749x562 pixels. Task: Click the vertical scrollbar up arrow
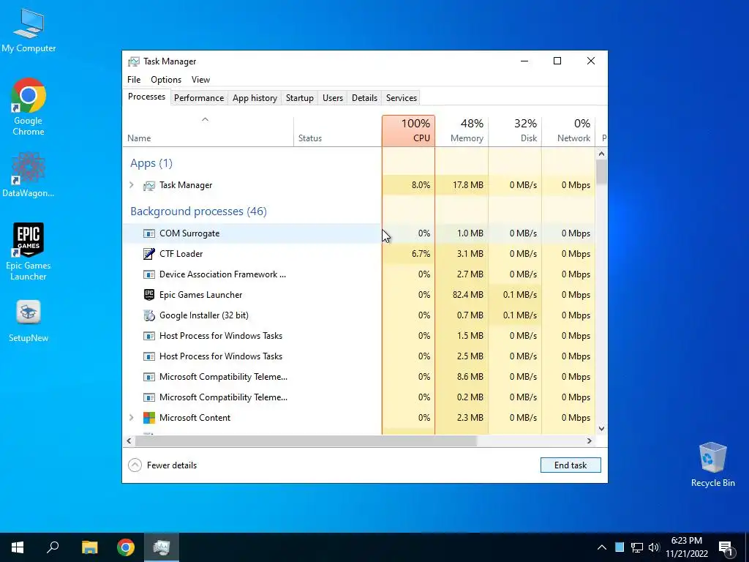pos(601,154)
